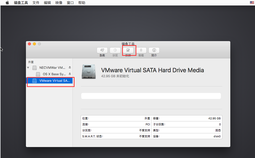
Task: Open the 编辑 menu
Action: 47,3
